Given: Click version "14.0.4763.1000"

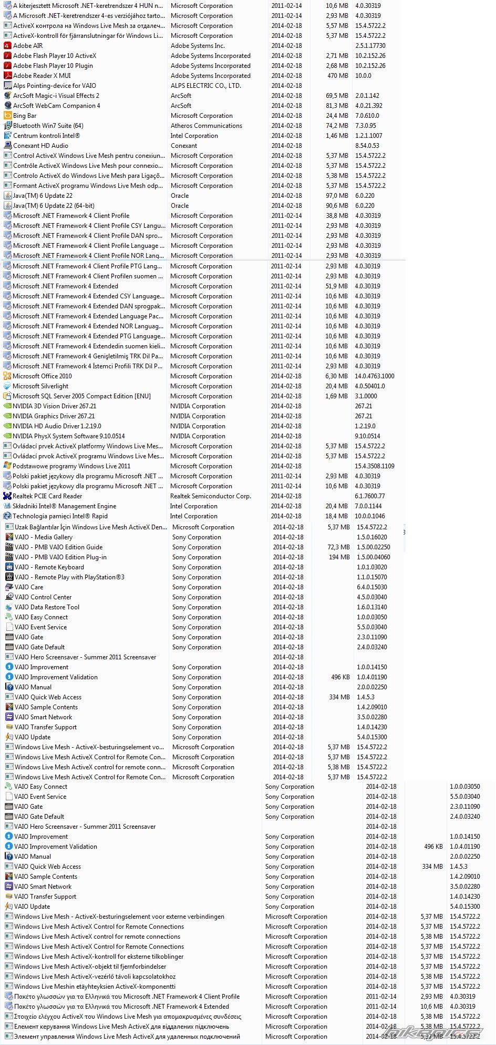Looking at the screenshot, I should click(x=375, y=376).
